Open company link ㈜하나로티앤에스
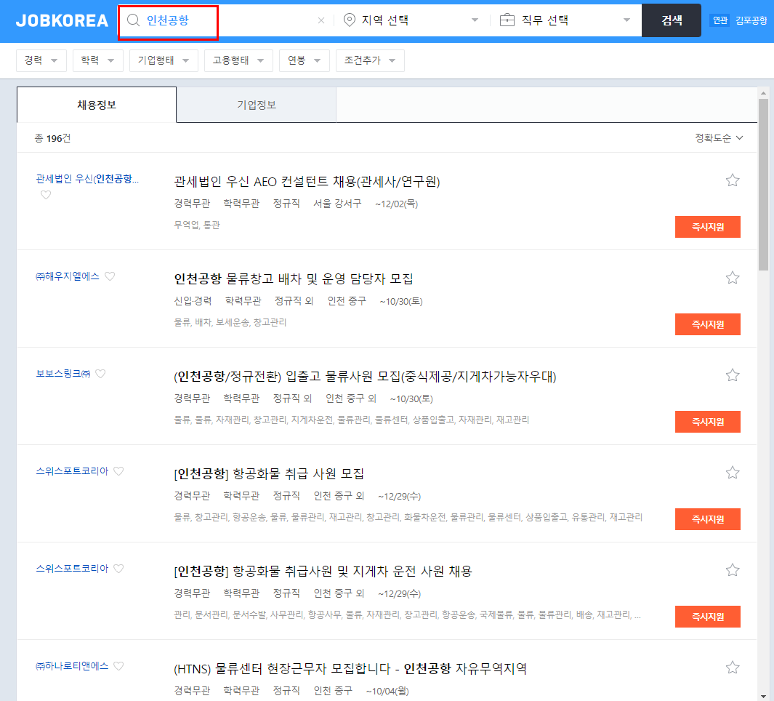The height and width of the screenshot is (701, 774). pyautogui.click(x=72, y=666)
